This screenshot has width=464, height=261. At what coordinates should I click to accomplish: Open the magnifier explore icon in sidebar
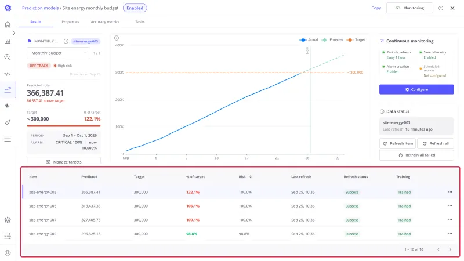[x=8, y=57]
